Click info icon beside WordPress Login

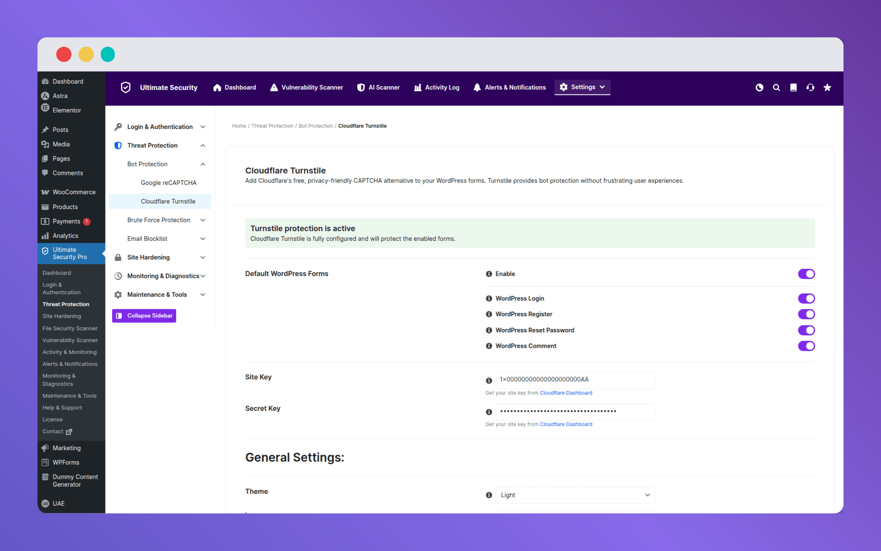click(x=489, y=299)
